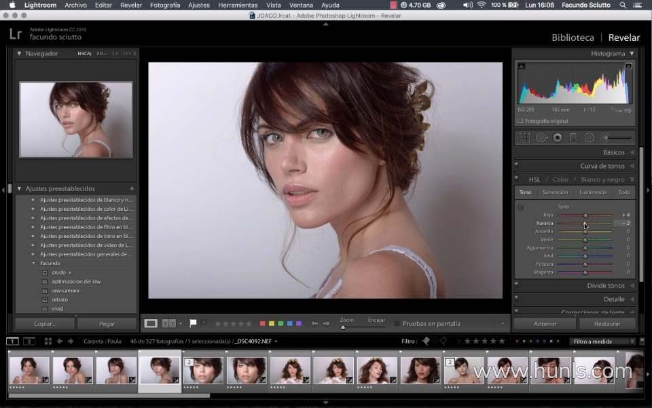
Task: Collapse Ajustes preestablecidos panel
Action: [x=19, y=188]
